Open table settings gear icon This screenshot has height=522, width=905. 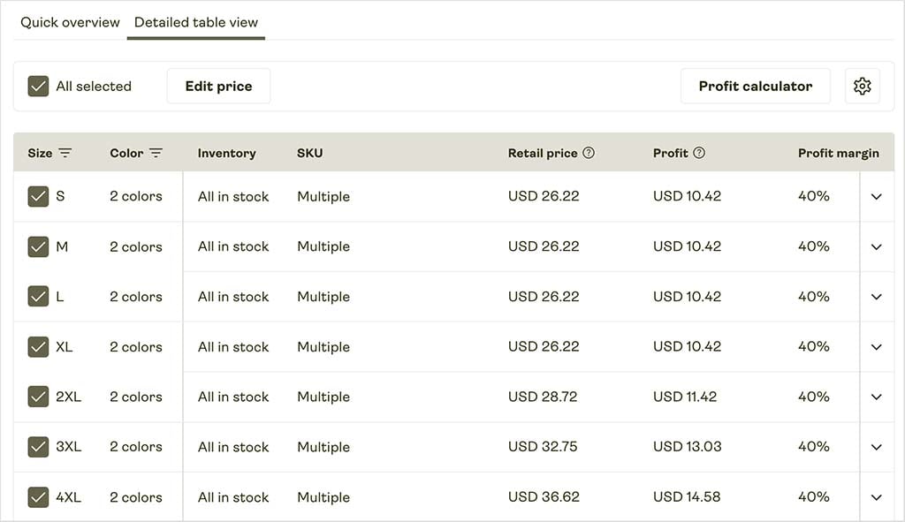click(862, 87)
